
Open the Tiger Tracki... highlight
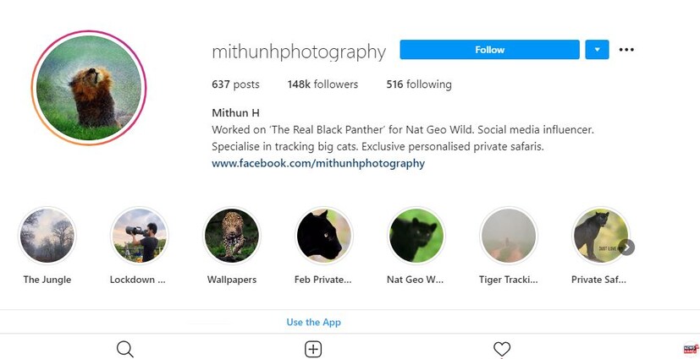click(x=509, y=235)
